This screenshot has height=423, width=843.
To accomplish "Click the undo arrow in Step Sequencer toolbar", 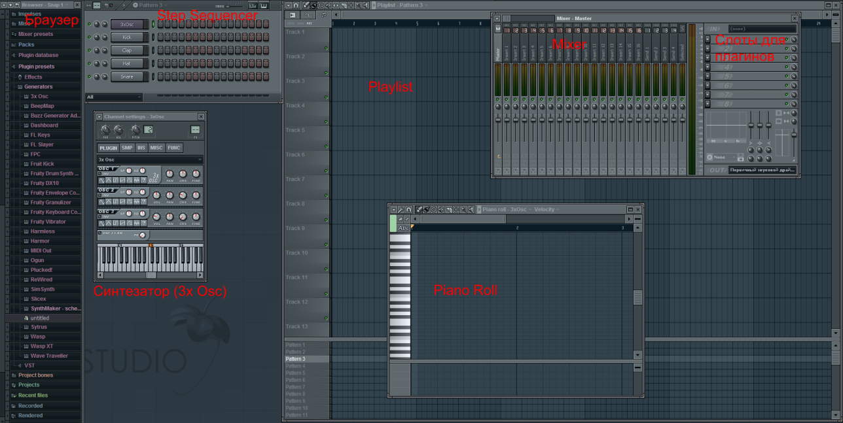I will click(x=106, y=5).
